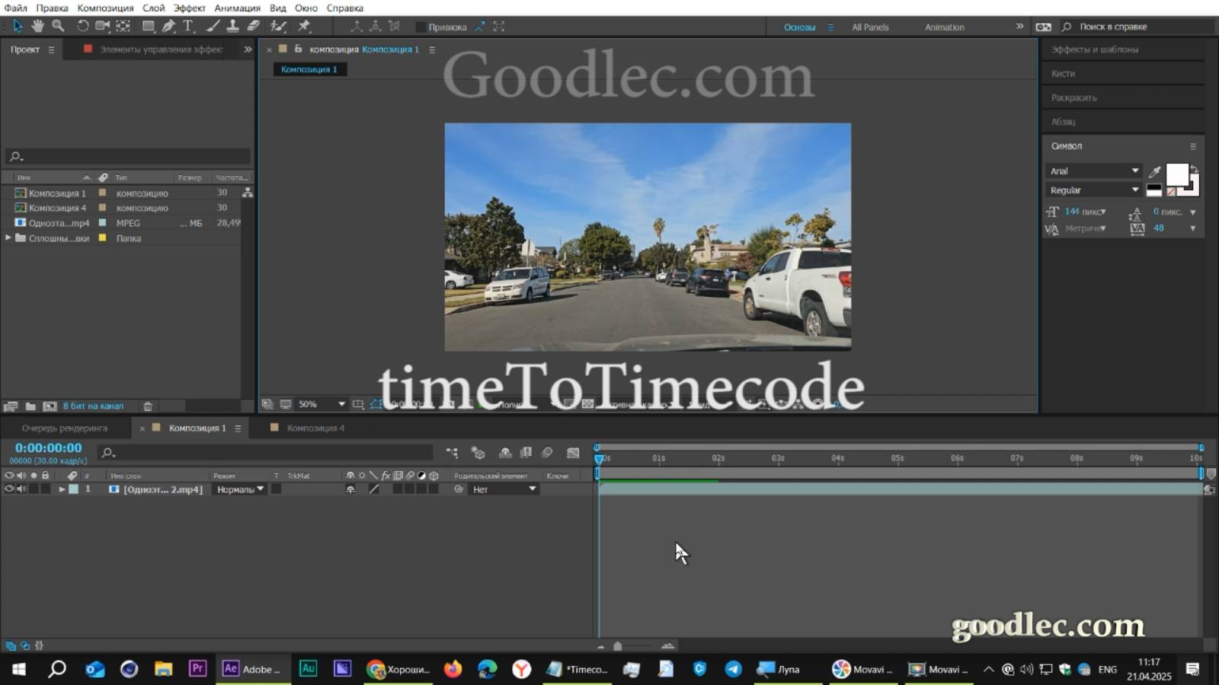
Task: Pick the Puppet Pin tool
Action: (x=305, y=26)
